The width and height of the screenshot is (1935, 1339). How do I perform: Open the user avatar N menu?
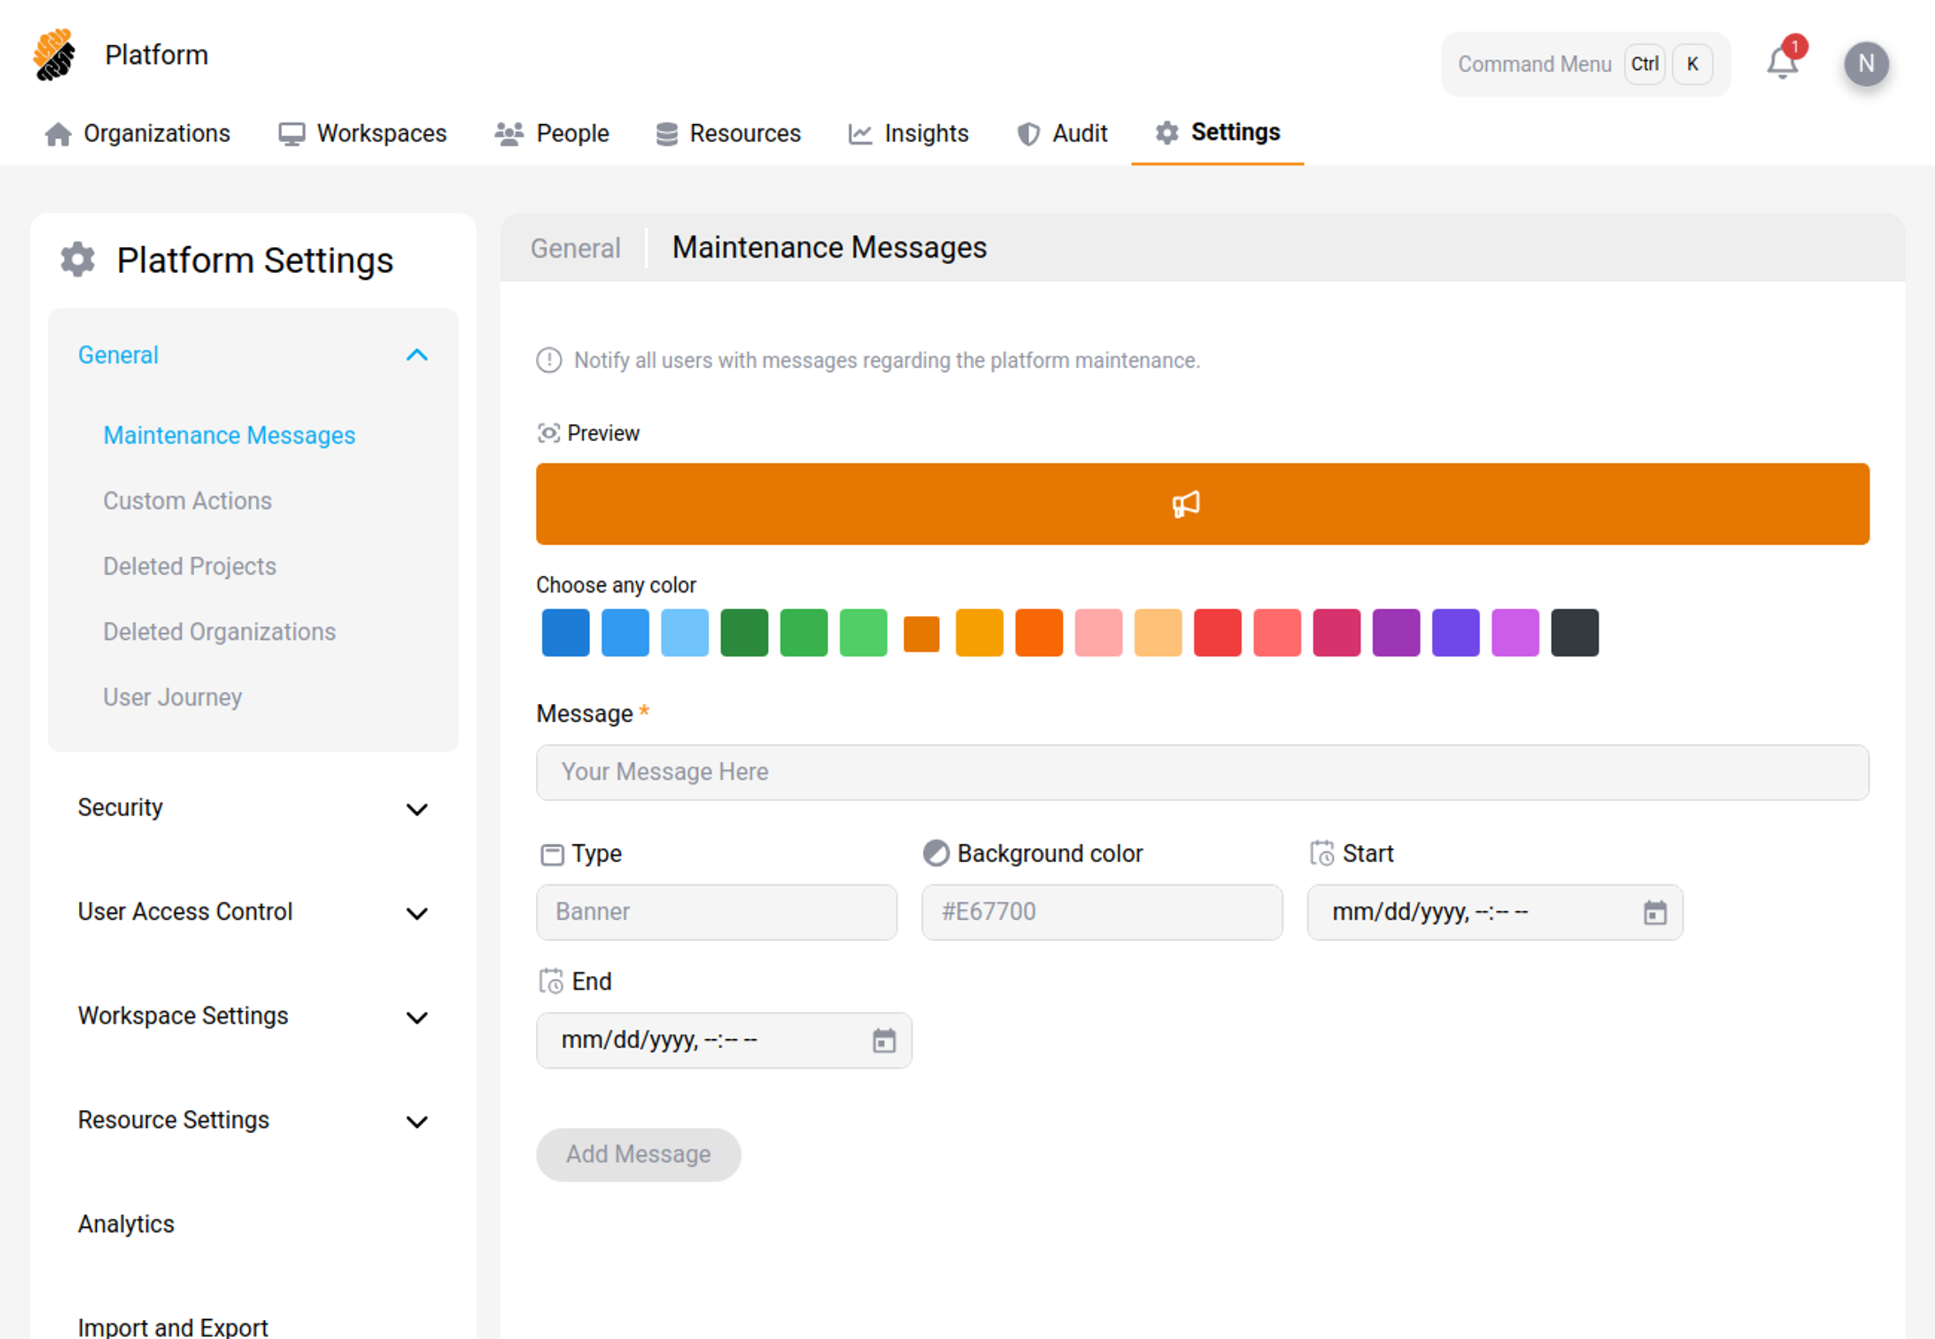point(1865,64)
